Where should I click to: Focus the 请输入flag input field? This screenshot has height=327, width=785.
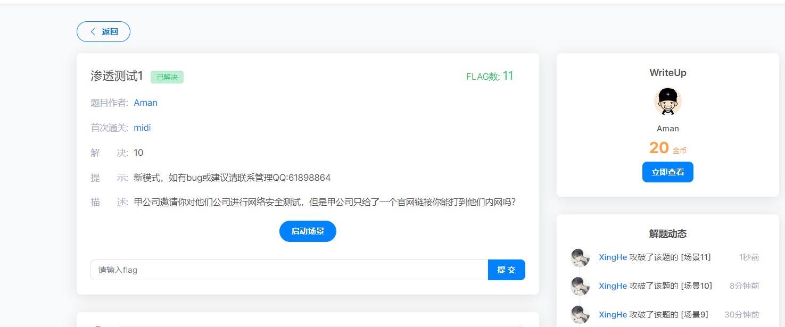point(289,270)
